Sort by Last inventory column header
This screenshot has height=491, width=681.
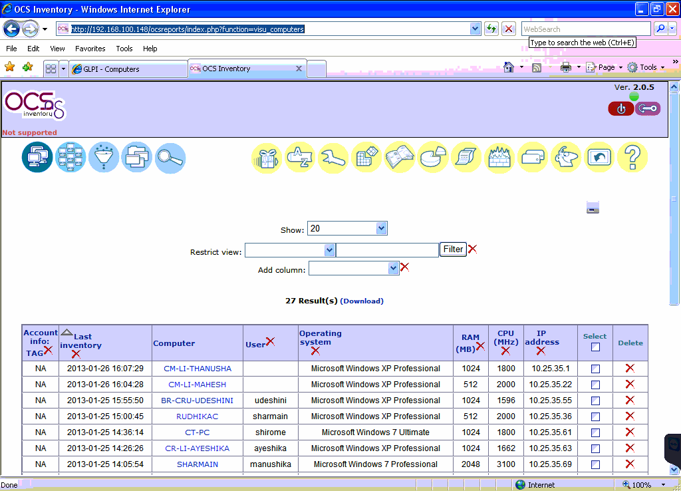pos(80,341)
